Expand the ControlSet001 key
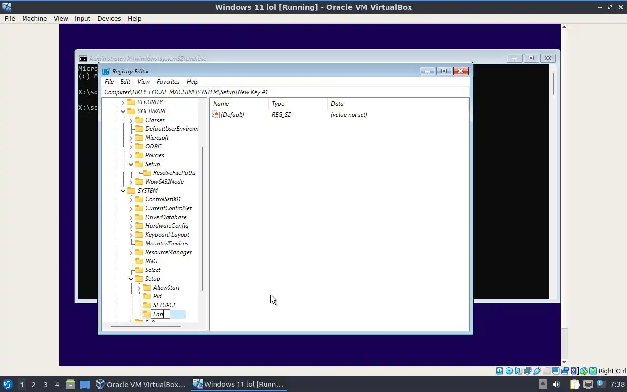The width and height of the screenshot is (627, 392). click(x=131, y=199)
